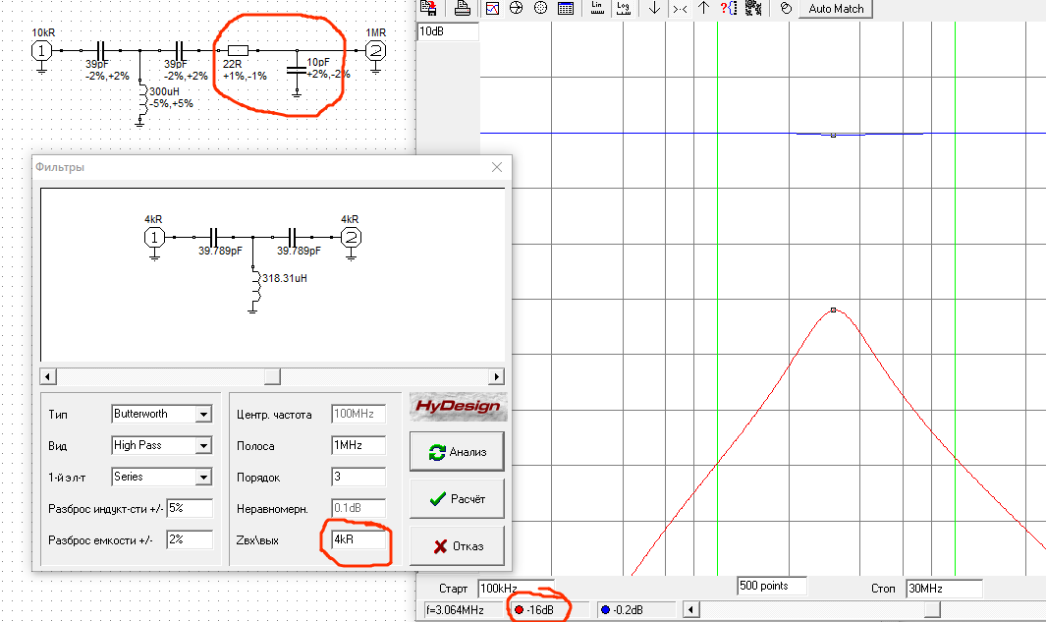Screen dimensions: 1046x622
Task: Toggle the Lin linear scale button
Action: pyautogui.click(x=597, y=8)
